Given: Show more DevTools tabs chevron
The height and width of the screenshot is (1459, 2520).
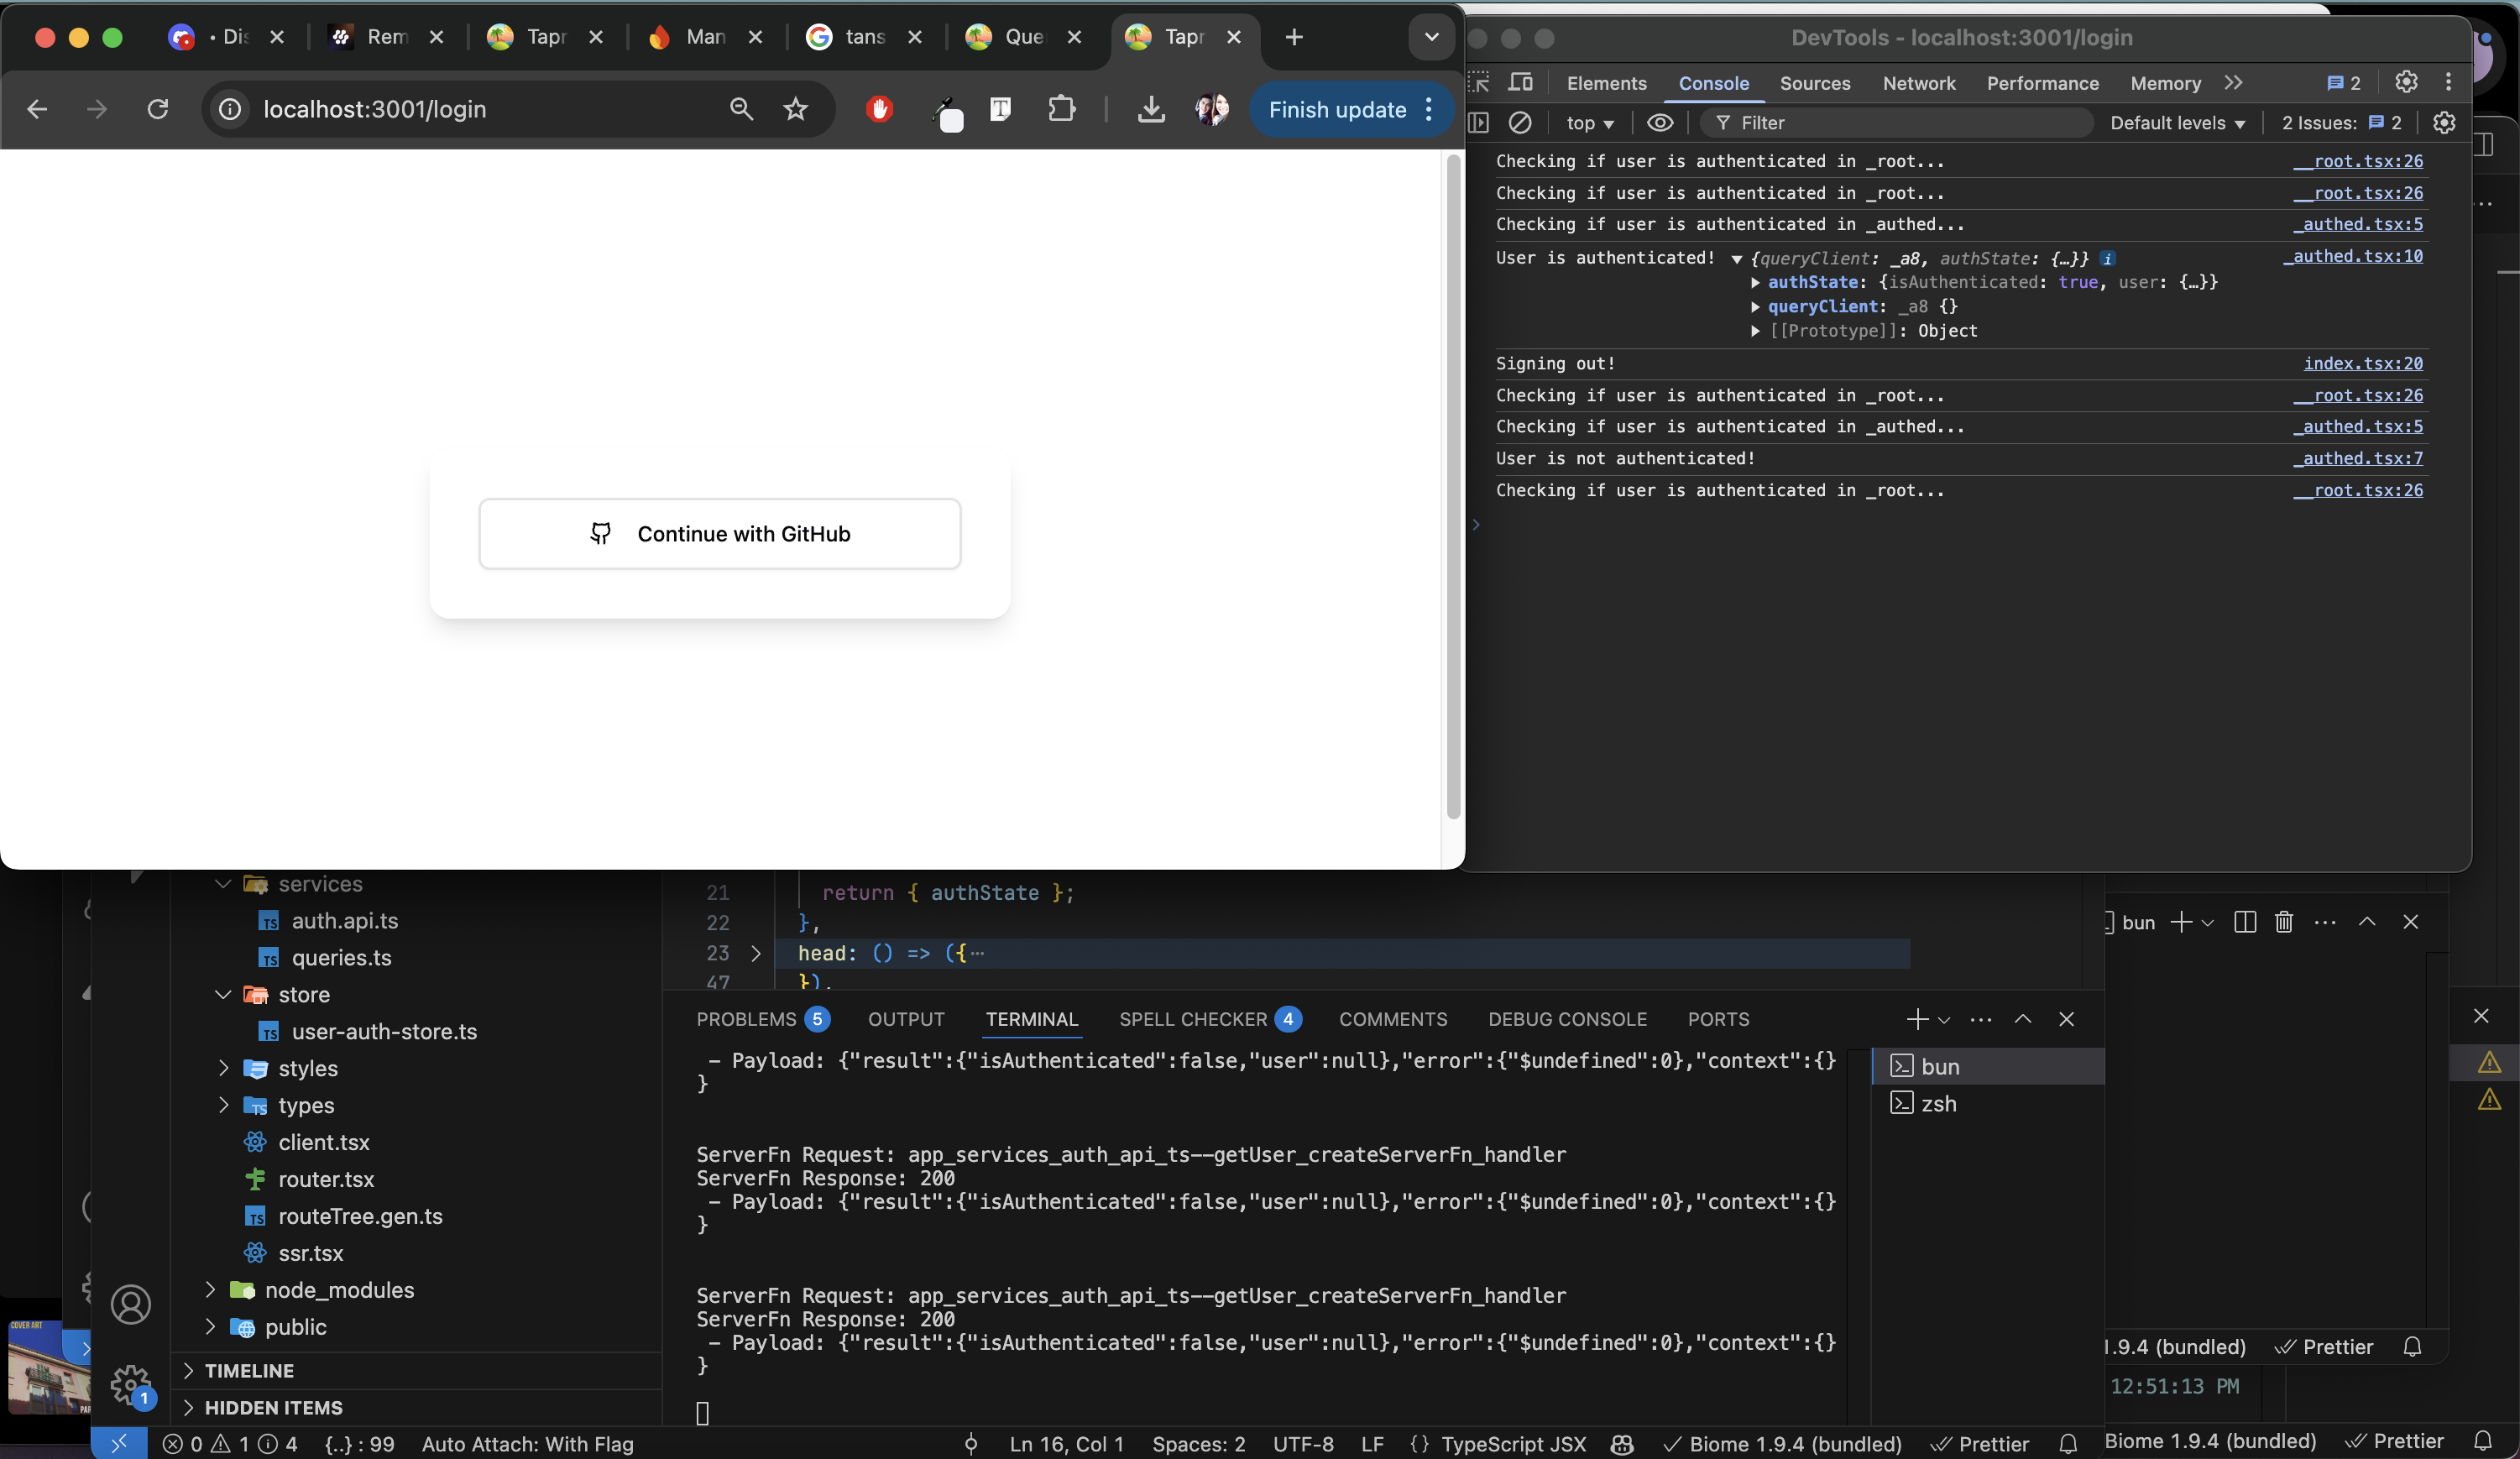Looking at the screenshot, I should click(2233, 82).
